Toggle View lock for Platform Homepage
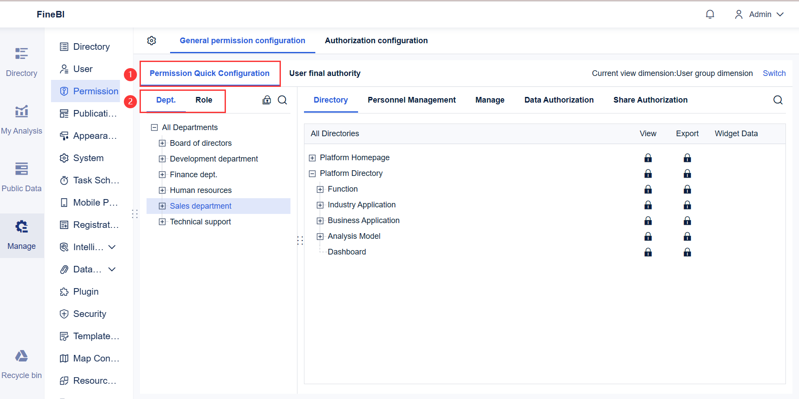799x399 pixels. [x=648, y=158]
